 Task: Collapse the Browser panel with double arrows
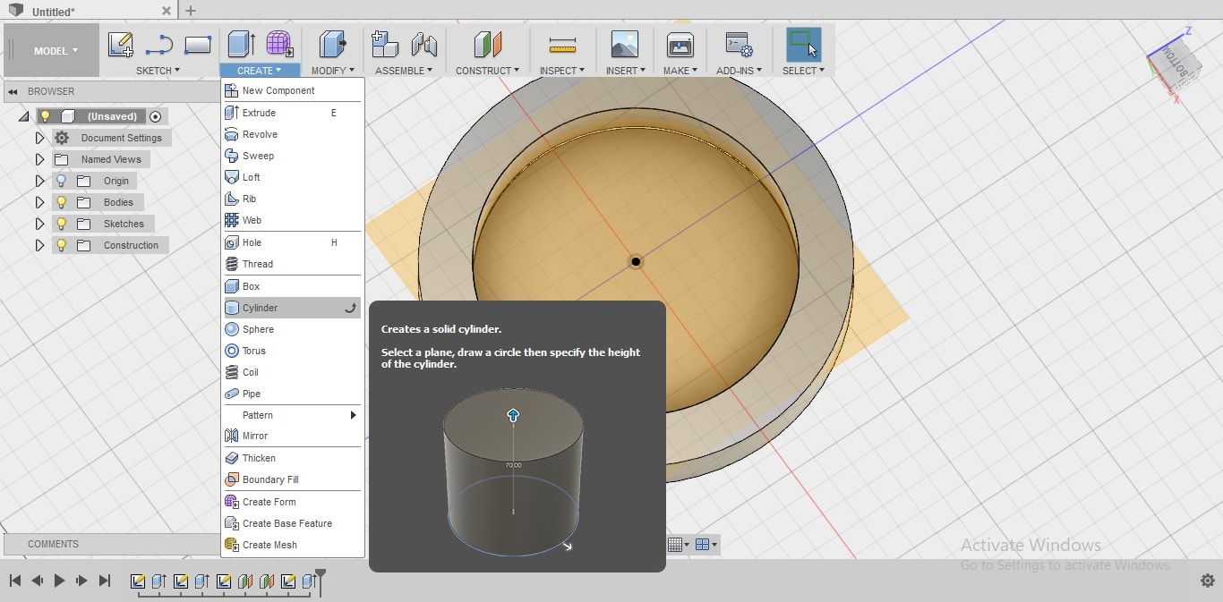(x=13, y=91)
